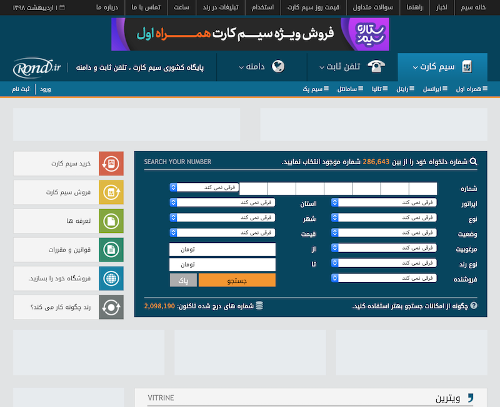Click the SIM card icon in main navigation
This screenshot has height=407, width=500.
tap(467, 67)
